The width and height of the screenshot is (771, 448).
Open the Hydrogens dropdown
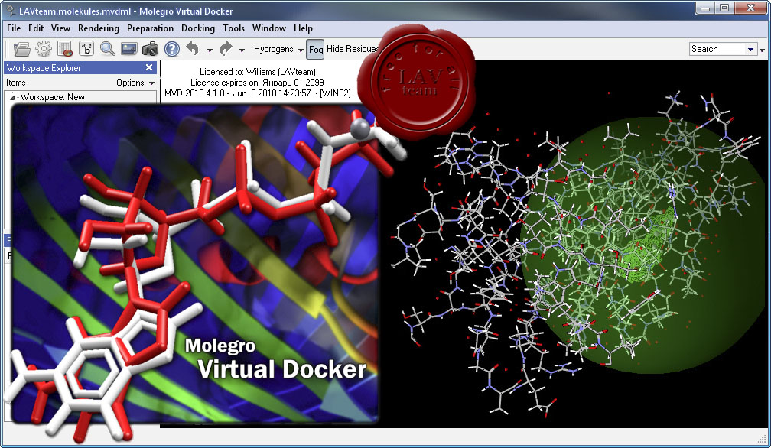pyautogui.click(x=278, y=49)
